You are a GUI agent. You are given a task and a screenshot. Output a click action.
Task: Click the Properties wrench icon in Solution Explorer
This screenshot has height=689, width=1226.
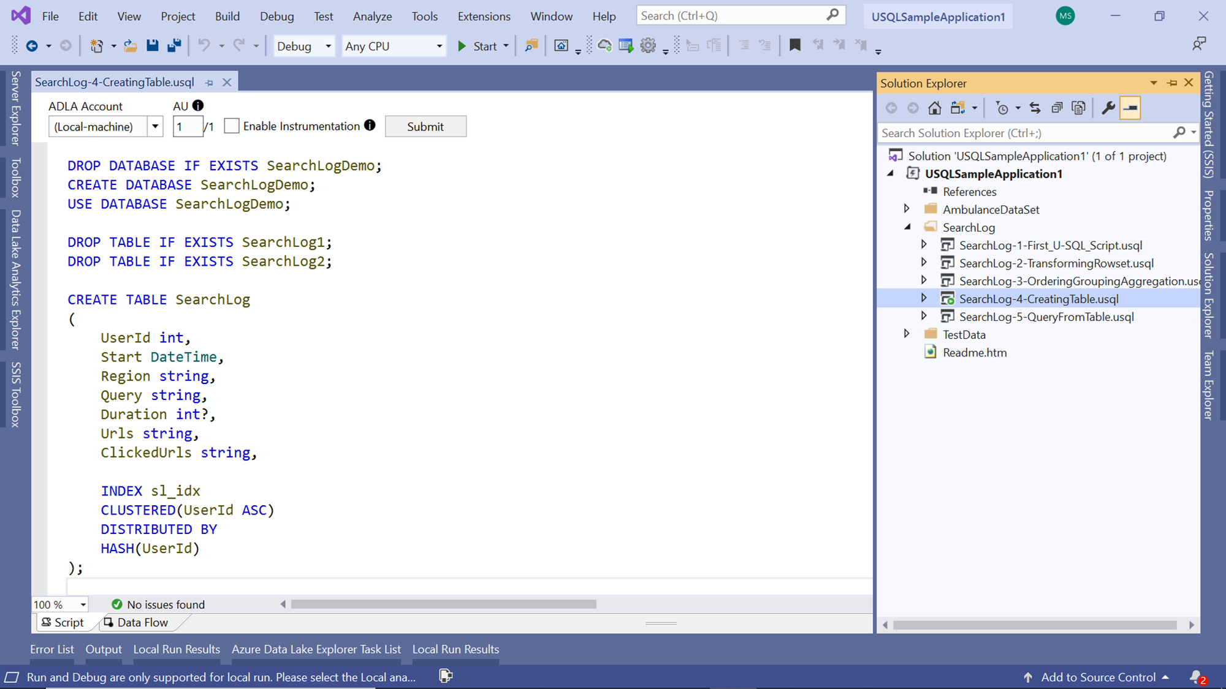pos(1108,108)
